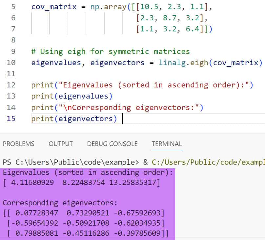Open the OUTPUT panel tab
The height and width of the screenshot is (240, 265).
coord(61,144)
